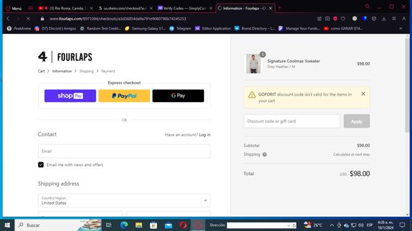Show hidden system tray icons
Viewport: 412px width, 231px height.
point(332,225)
